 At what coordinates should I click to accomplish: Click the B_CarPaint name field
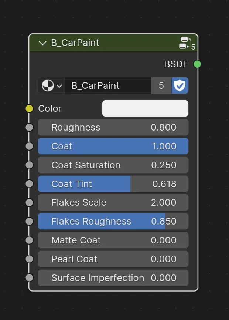pyautogui.click(x=107, y=85)
